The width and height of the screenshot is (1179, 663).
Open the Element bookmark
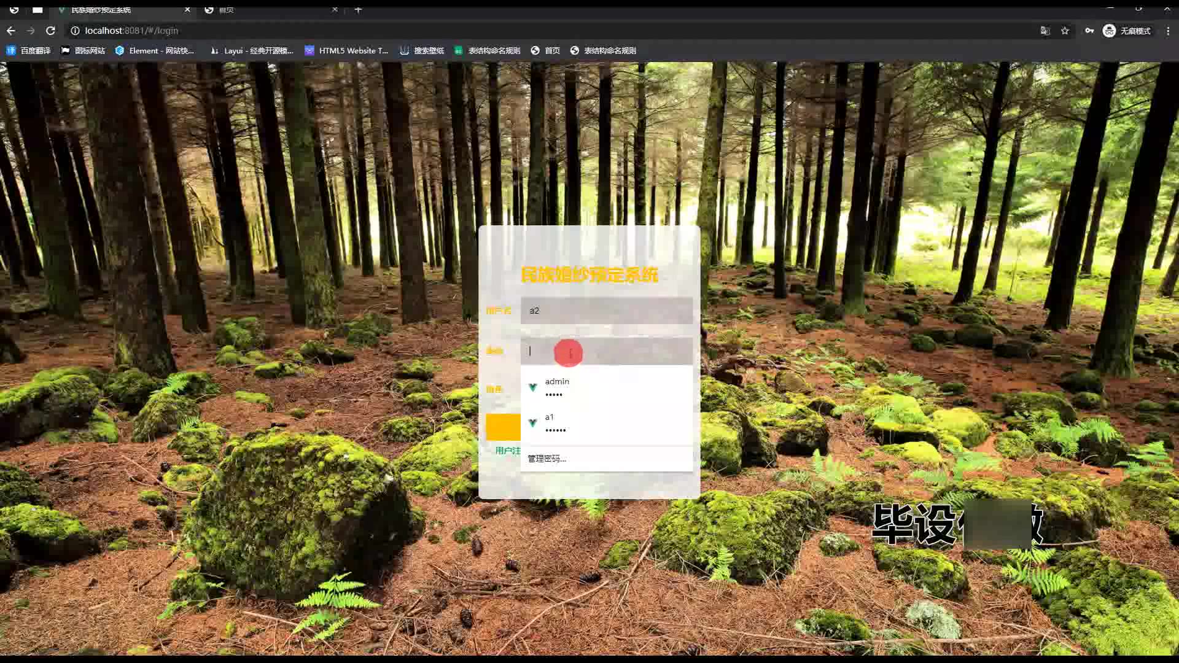tap(154, 50)
